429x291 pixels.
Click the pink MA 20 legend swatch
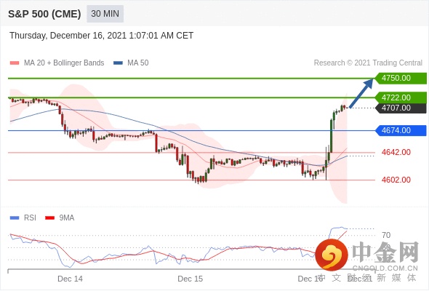[15, 63]
